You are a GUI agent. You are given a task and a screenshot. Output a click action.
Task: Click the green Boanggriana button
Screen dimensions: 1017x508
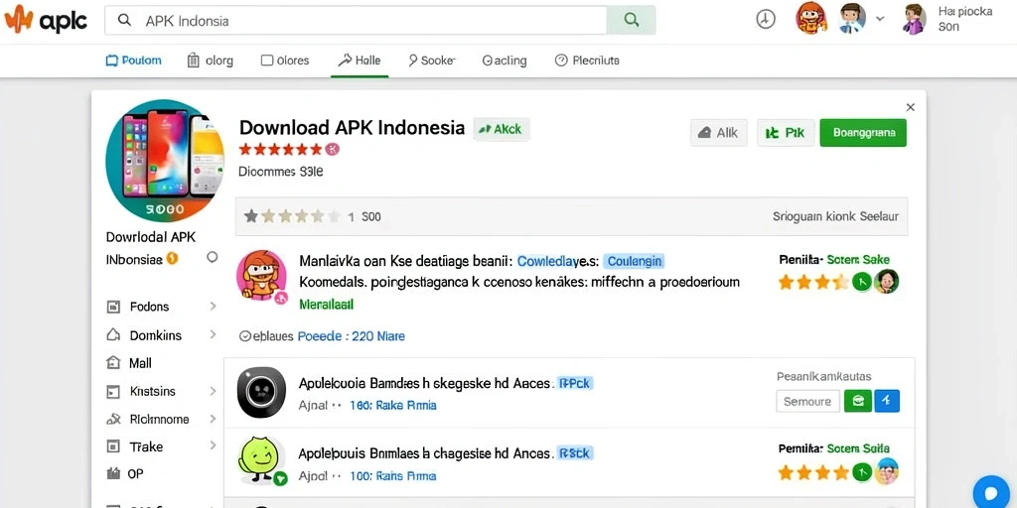863,133
